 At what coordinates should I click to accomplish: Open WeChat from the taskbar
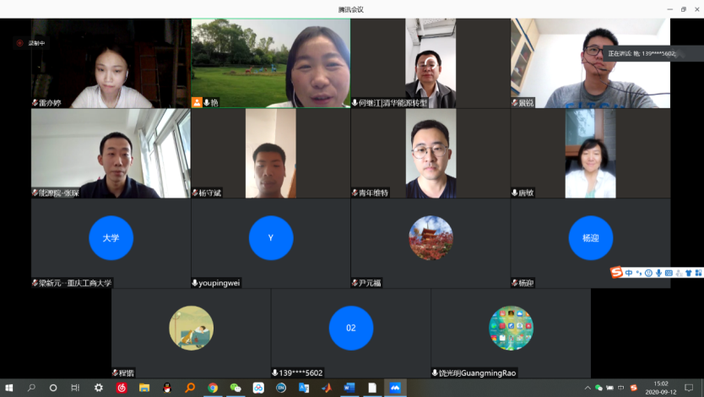236,388
